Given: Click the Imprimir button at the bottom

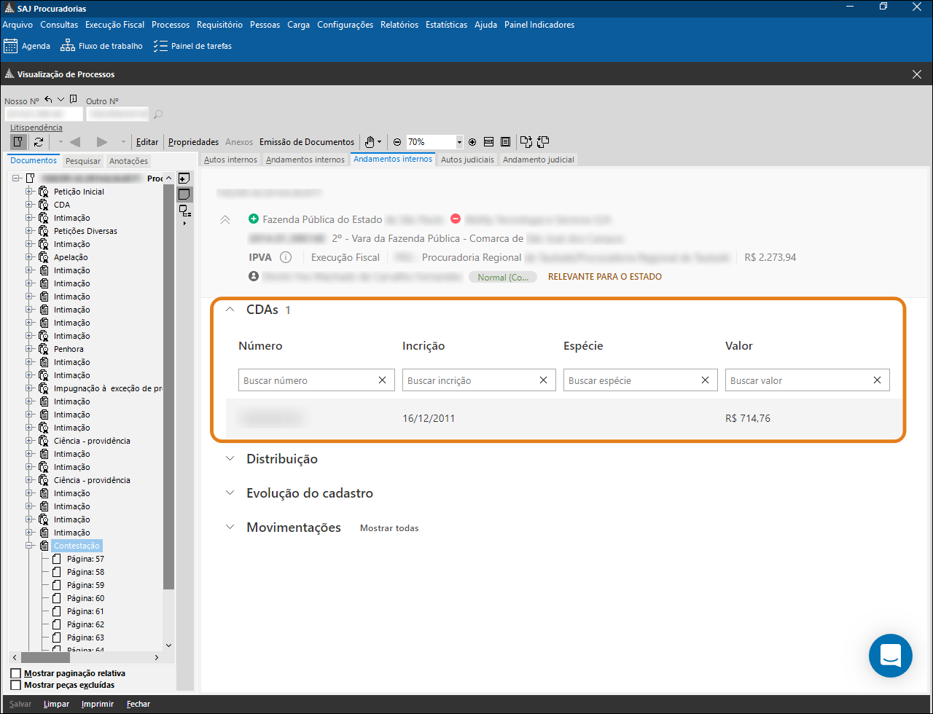Looking at the screenshot, I should pos(98,705).
